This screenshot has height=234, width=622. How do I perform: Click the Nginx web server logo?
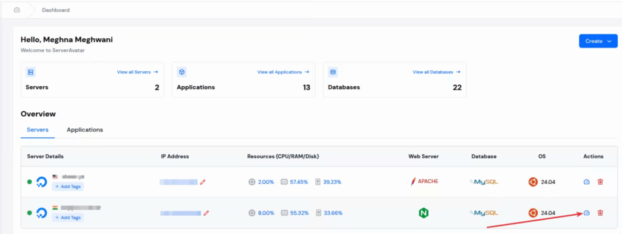[x=423, y=213]
